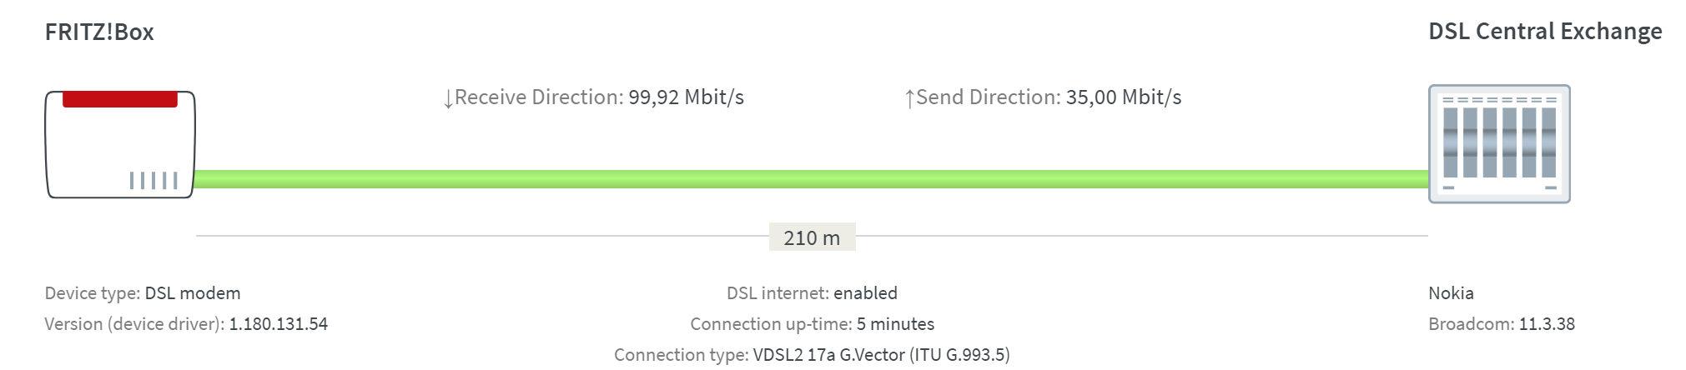Click the Device type DSL modem text
Image resolution: width=1686 pixels, height=370 pixels.
[193, 293]
